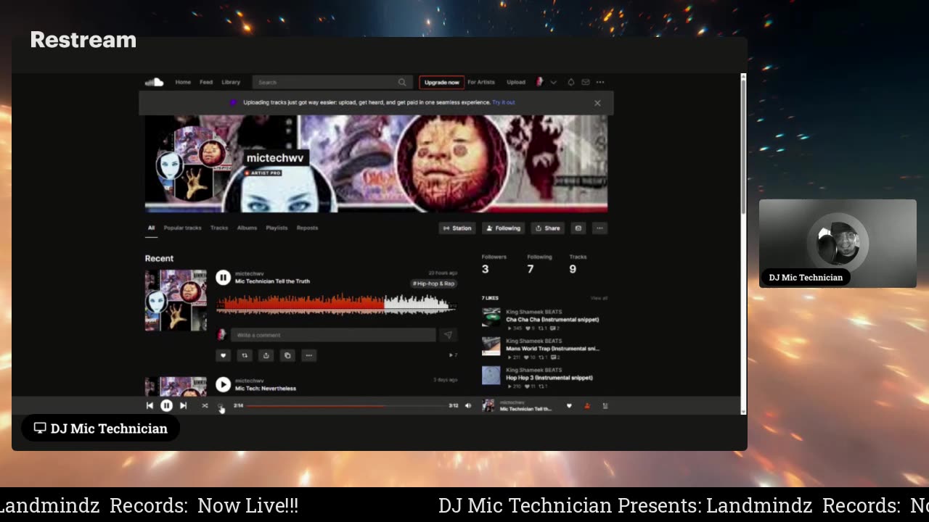
Task: Click the Hip-hop & Rap tag
Action: [434, 283]
